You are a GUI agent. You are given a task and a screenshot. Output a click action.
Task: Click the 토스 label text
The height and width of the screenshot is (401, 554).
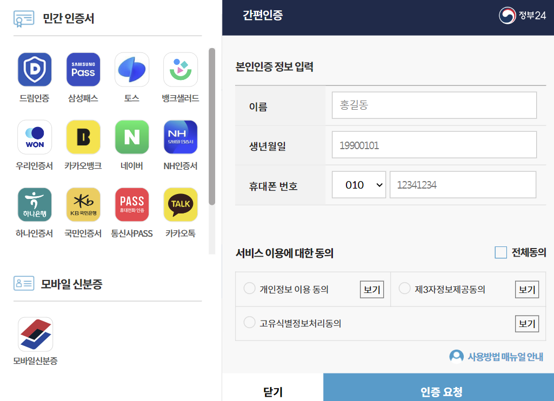pyautogui.click(x=132, y=98)
